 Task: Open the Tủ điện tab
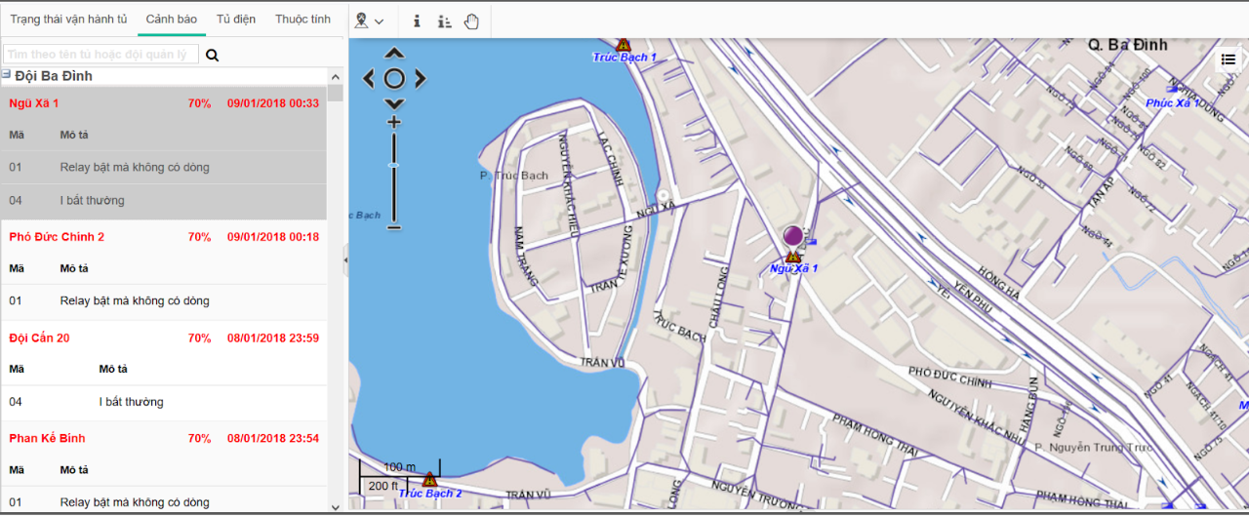point(235,20)
